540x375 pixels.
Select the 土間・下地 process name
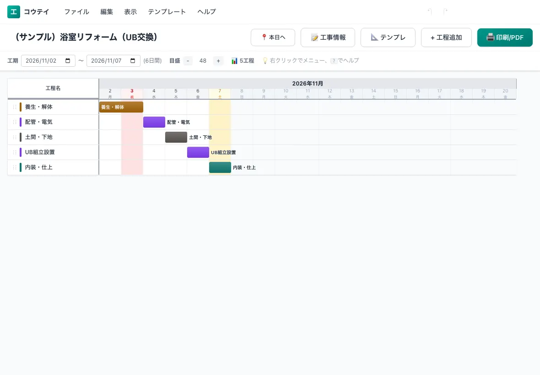pyautogui.click(x=39, y=137)
